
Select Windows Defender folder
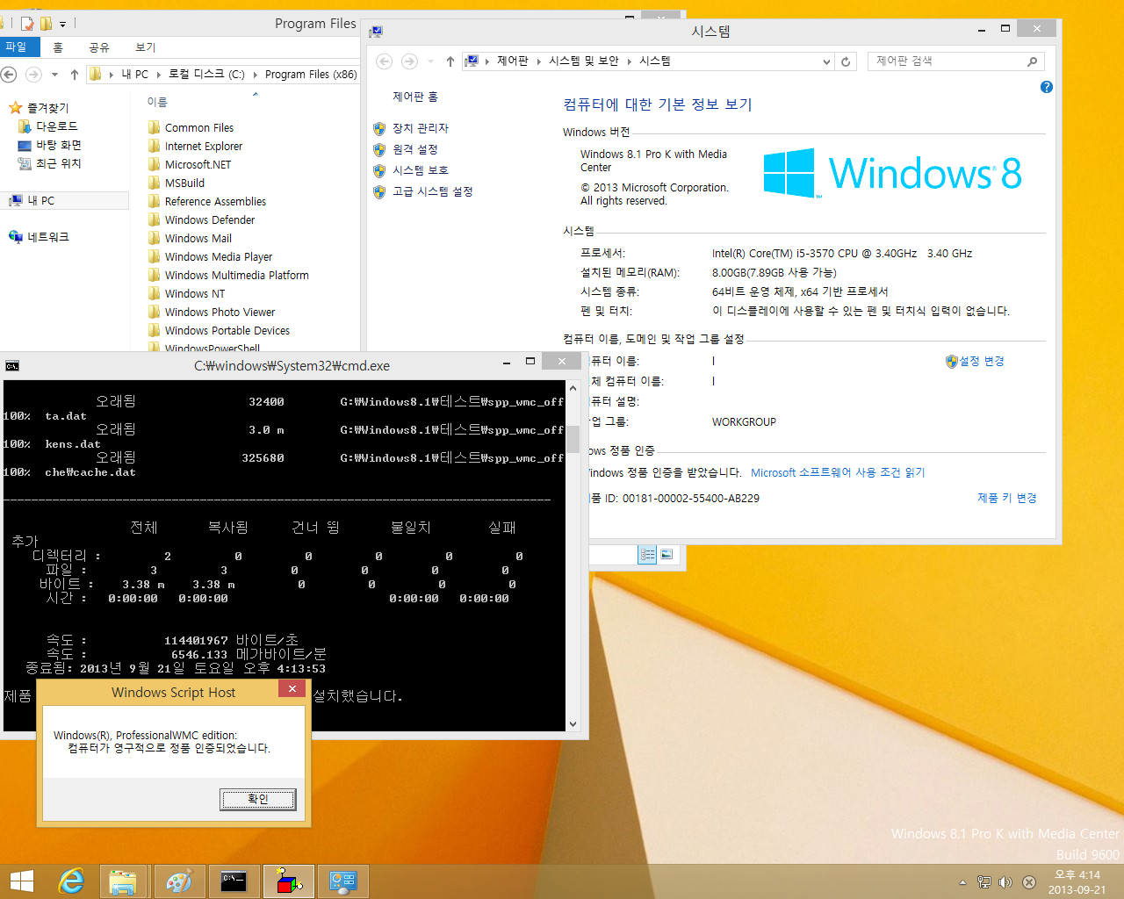click(209, 220)
